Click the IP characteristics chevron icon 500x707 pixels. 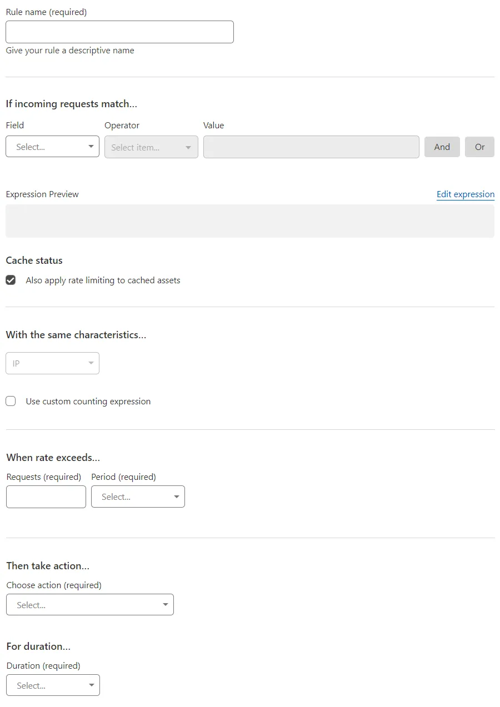(91, 363)
